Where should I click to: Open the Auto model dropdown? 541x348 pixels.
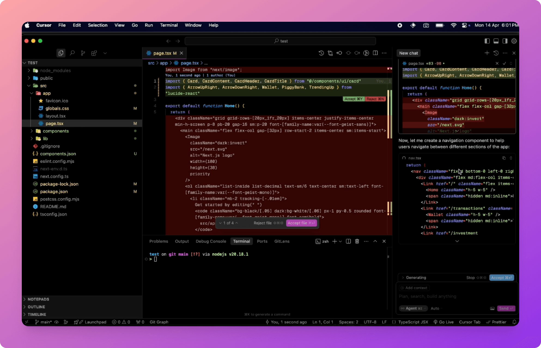[436, 308]
